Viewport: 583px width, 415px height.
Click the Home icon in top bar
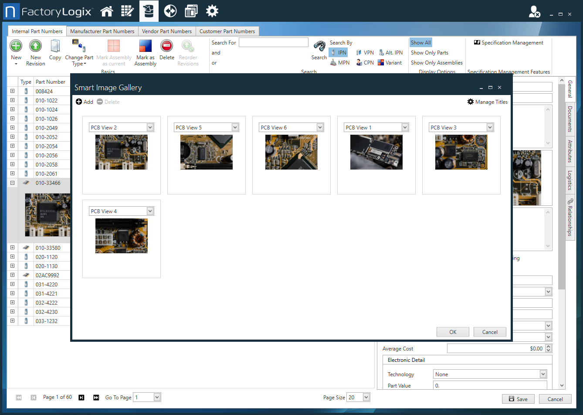[x=107, y=11]
